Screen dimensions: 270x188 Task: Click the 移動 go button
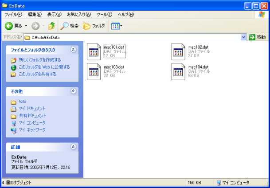point(258,37)
